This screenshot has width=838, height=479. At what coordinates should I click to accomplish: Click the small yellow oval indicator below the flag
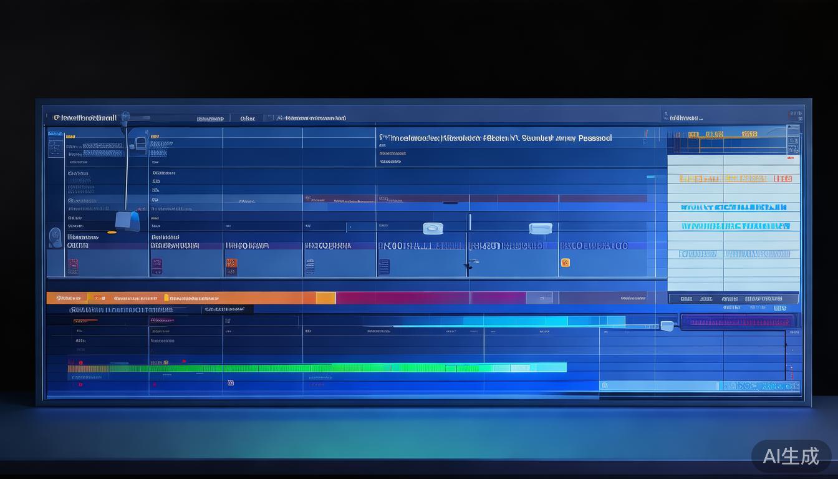[x=112, y=233]
